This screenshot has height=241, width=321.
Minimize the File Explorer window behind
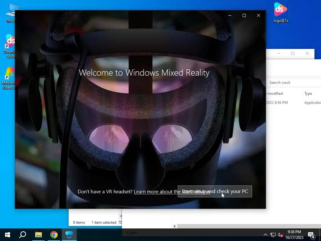pos(279,53)
